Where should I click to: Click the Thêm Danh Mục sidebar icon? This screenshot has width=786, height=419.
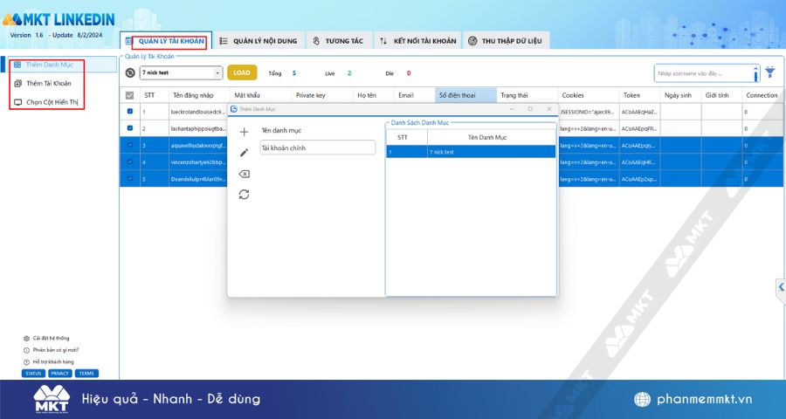pos(17,65)
